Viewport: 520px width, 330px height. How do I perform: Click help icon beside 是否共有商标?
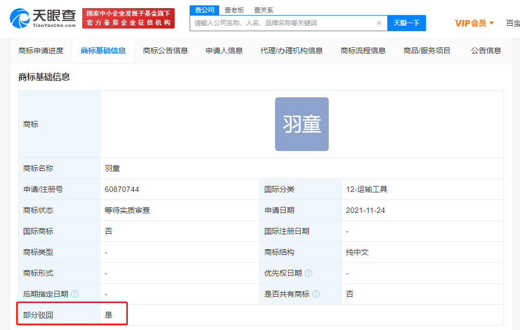pos(316,294)
